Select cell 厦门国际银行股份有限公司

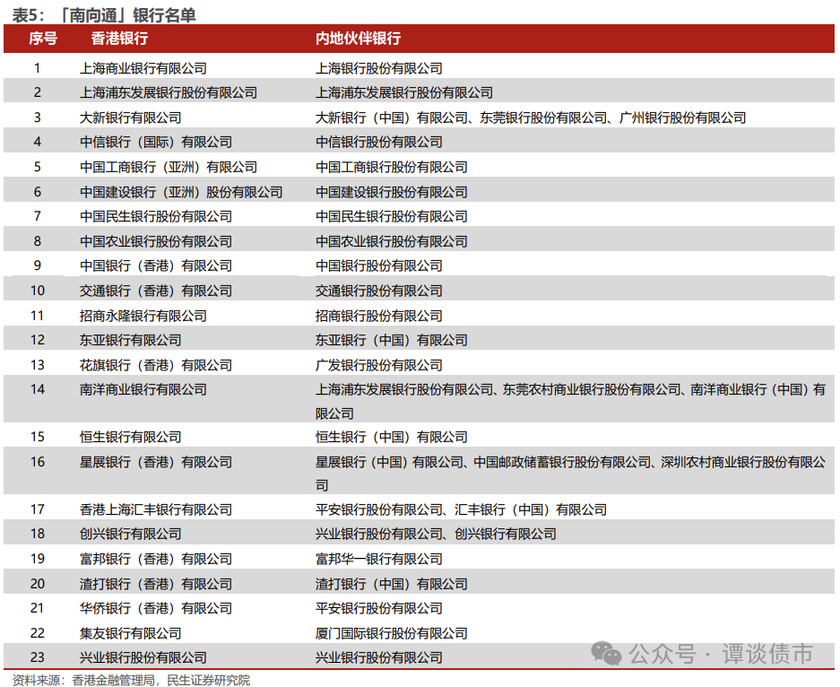coord(392,633)
